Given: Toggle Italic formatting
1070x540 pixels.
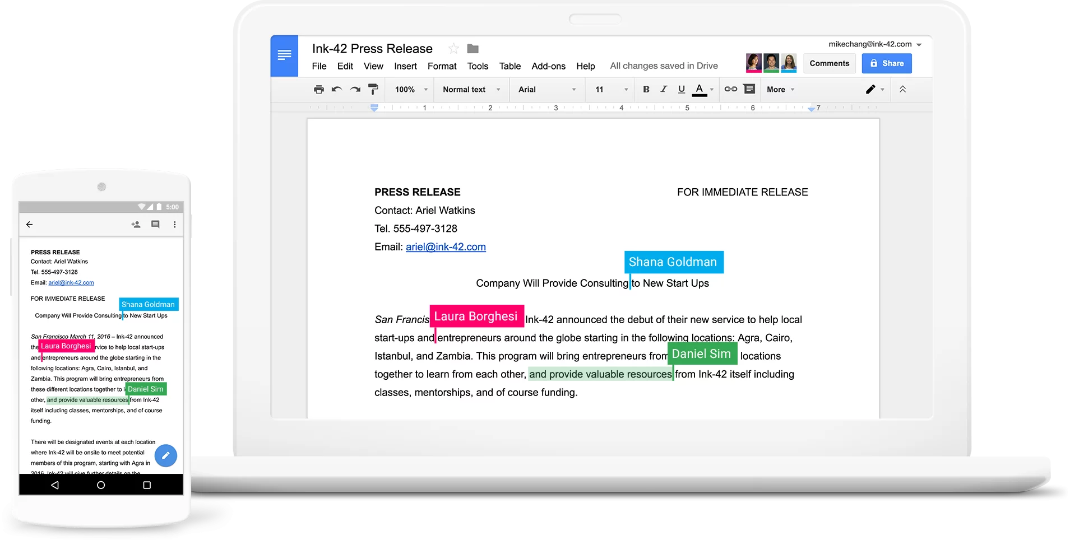Looking at the screenshot, I should point(664,89).
